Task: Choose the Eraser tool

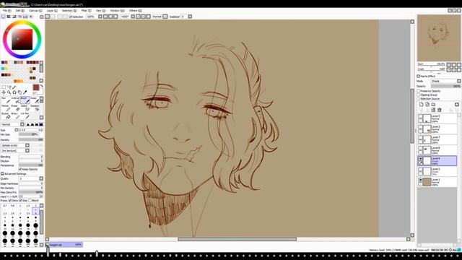Action: (x=15, y=108)
